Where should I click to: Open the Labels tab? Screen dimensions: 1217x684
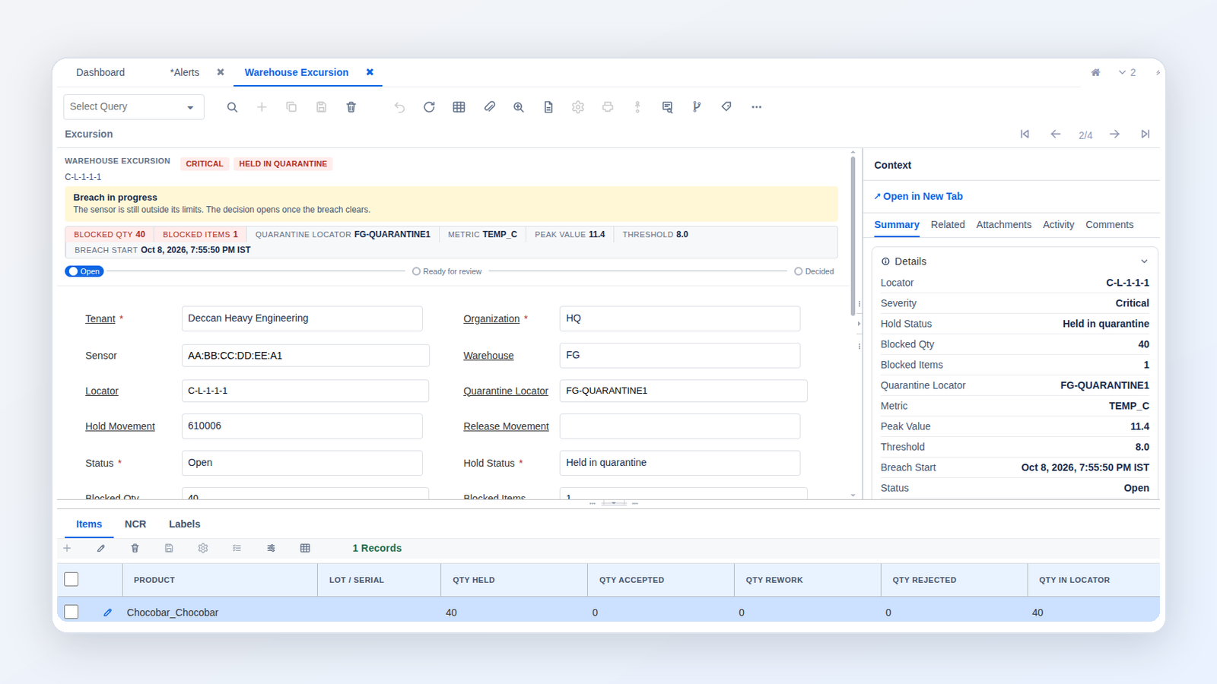[x=184, y=524]
